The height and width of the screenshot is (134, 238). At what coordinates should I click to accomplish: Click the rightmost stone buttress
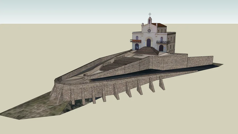pos(162,84)
